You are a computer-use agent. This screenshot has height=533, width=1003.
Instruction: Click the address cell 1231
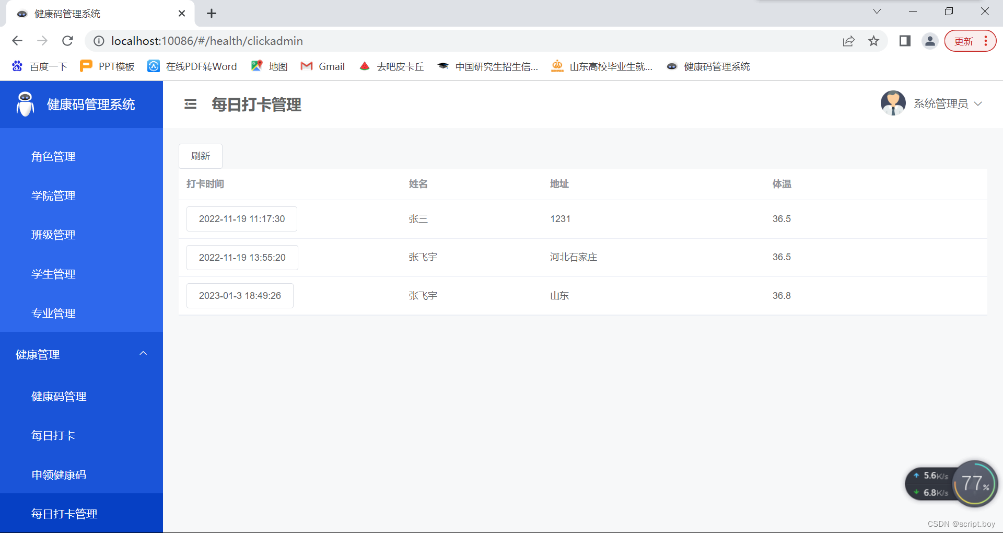(x=560, y=219)
